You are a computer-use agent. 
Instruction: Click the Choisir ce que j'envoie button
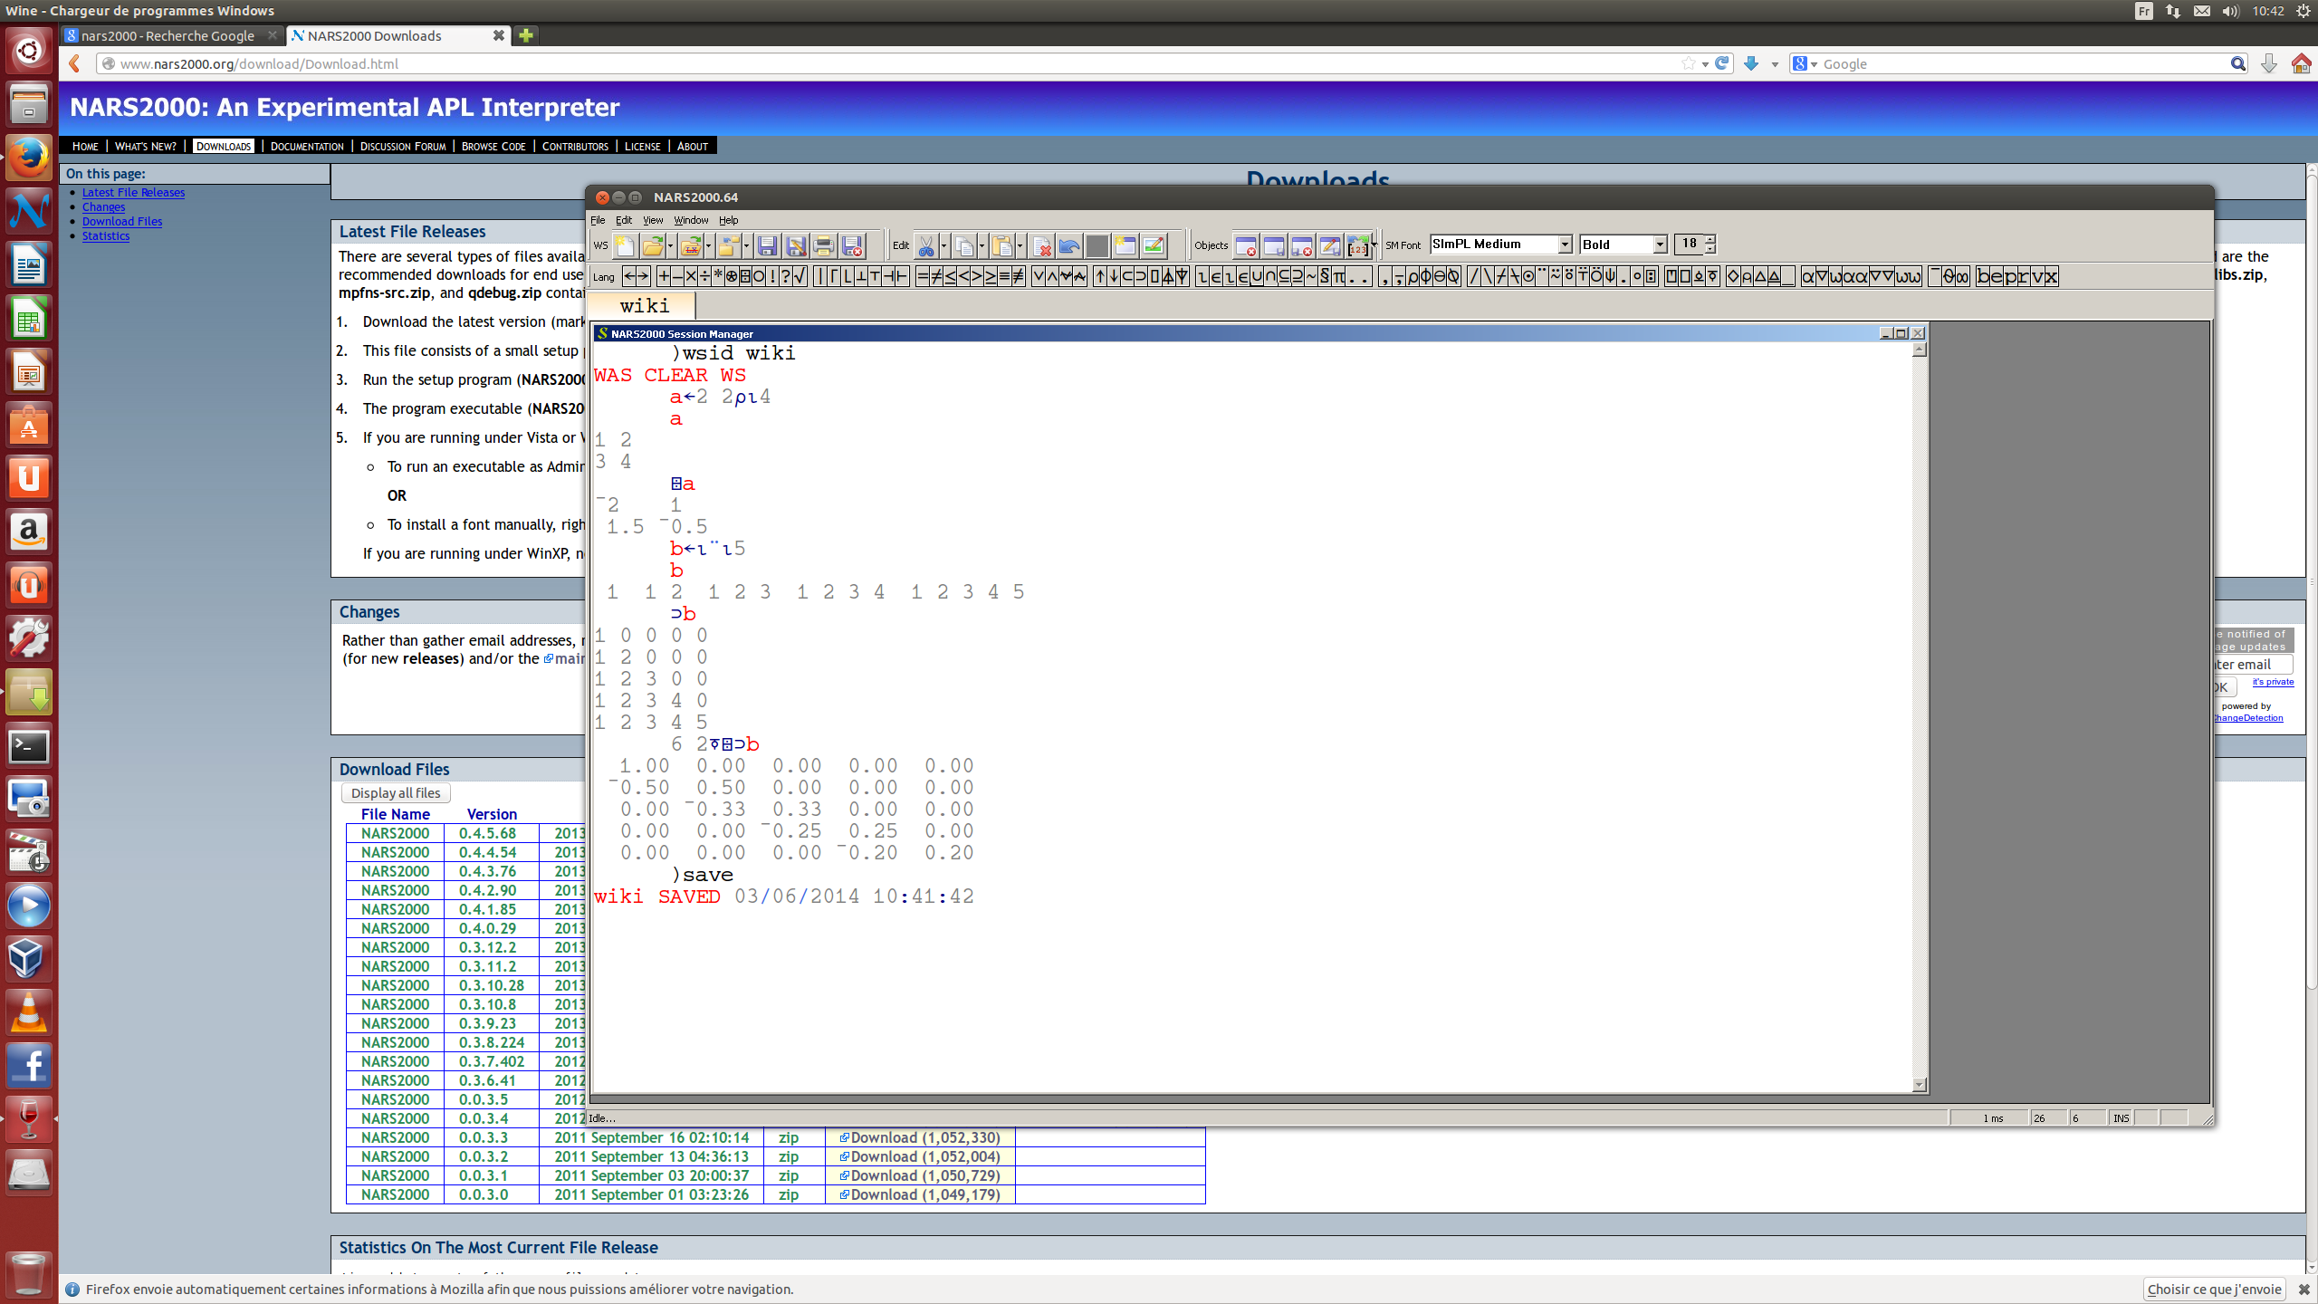[2214, 1289]
